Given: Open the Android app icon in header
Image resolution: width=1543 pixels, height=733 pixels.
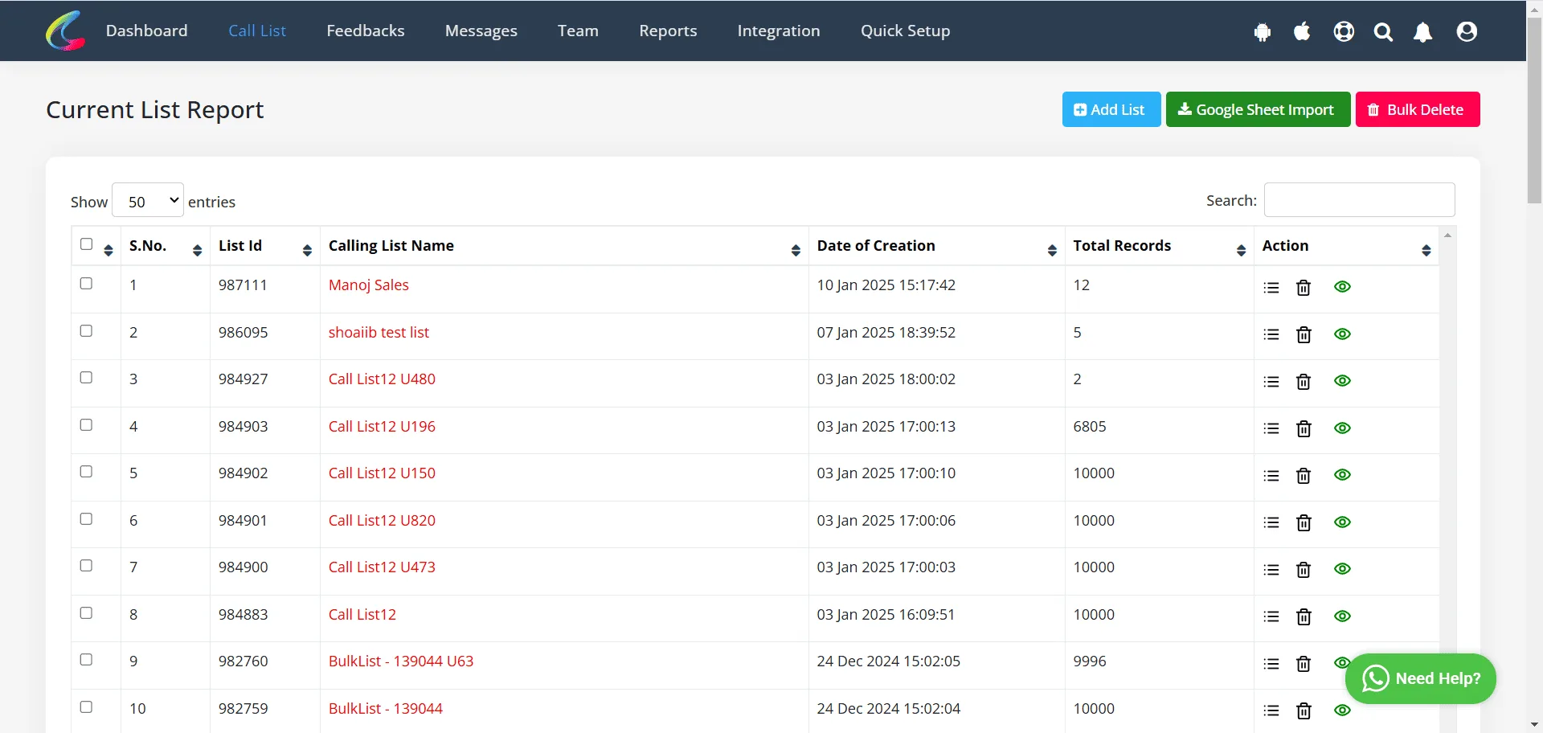Looking at the screenshot, I should click(x=1263, y=31).
